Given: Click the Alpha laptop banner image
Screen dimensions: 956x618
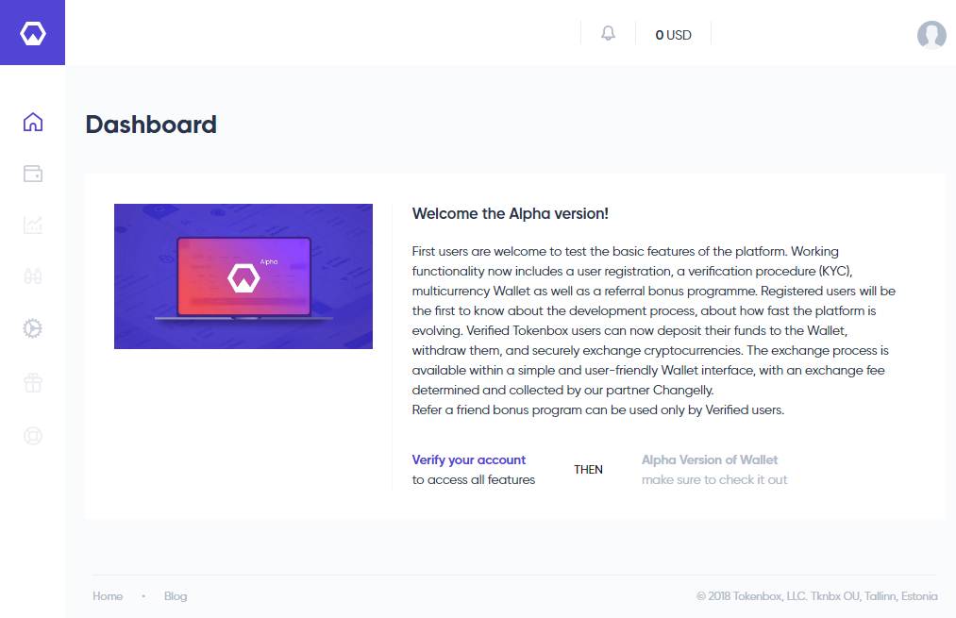Looking at the screenshot, I should [243, 276].
